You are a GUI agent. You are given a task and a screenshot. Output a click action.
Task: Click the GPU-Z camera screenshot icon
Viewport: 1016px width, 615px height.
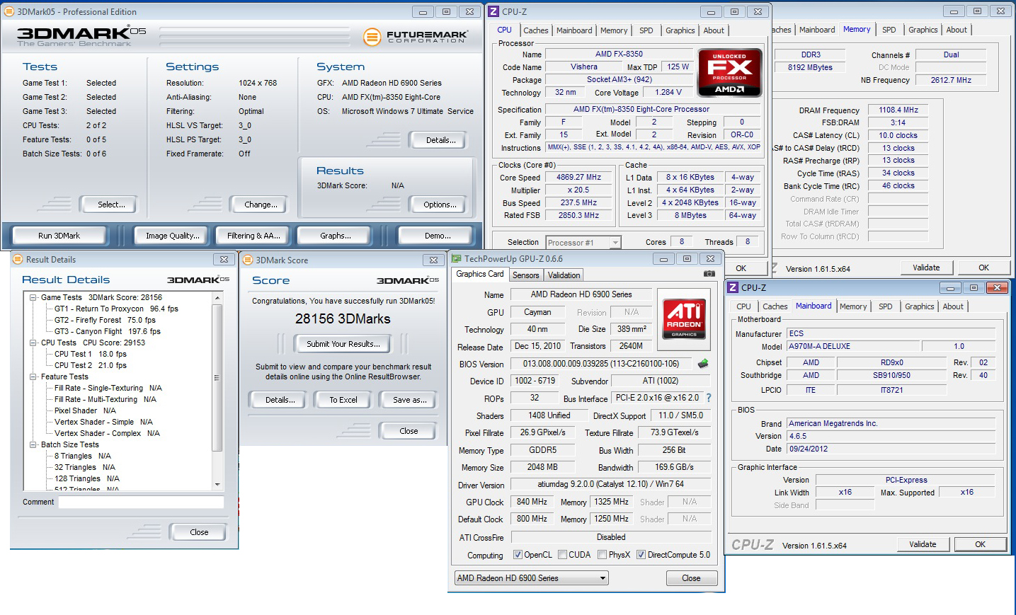pyautogui.click(x=709, y=274)
